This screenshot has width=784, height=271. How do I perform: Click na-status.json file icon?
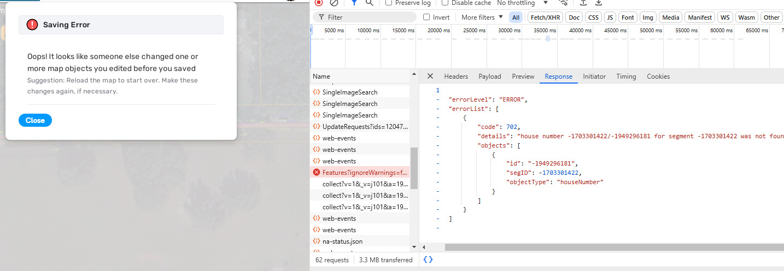[316, 241]
